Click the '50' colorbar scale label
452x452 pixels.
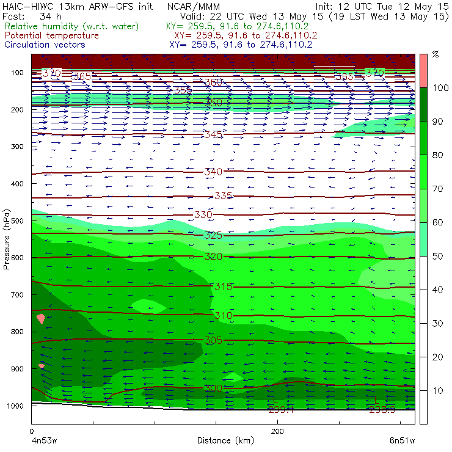coord(437,257)
